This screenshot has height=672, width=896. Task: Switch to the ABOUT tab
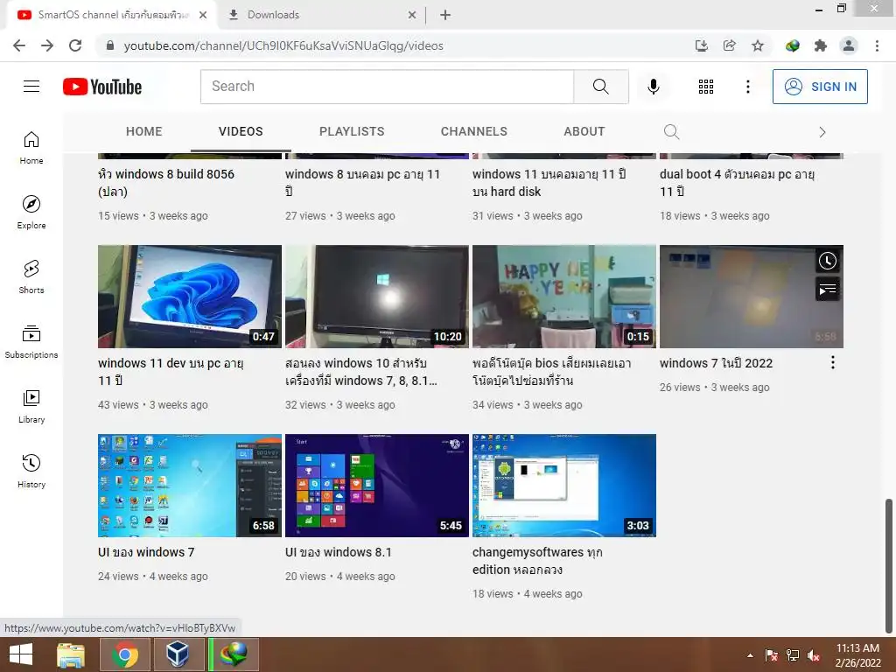(584, 131)
